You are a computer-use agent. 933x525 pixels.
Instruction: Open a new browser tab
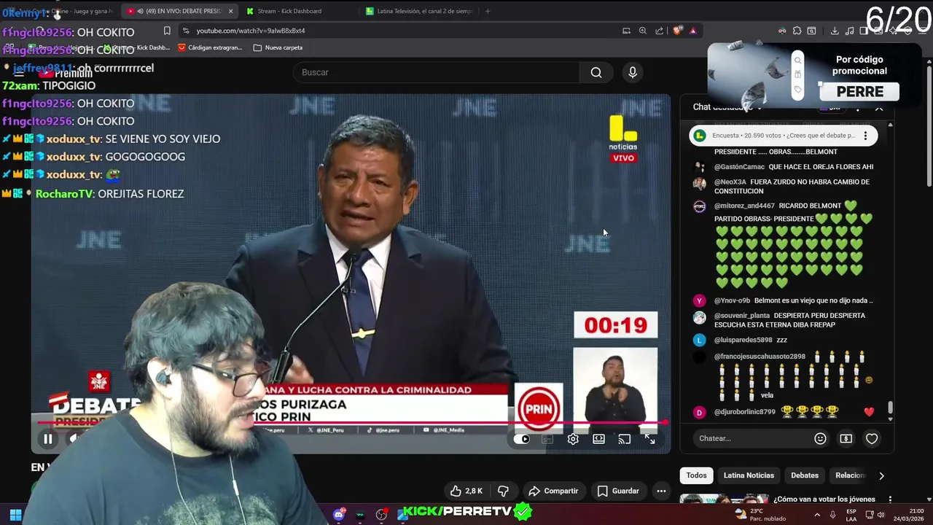point(488,11)
